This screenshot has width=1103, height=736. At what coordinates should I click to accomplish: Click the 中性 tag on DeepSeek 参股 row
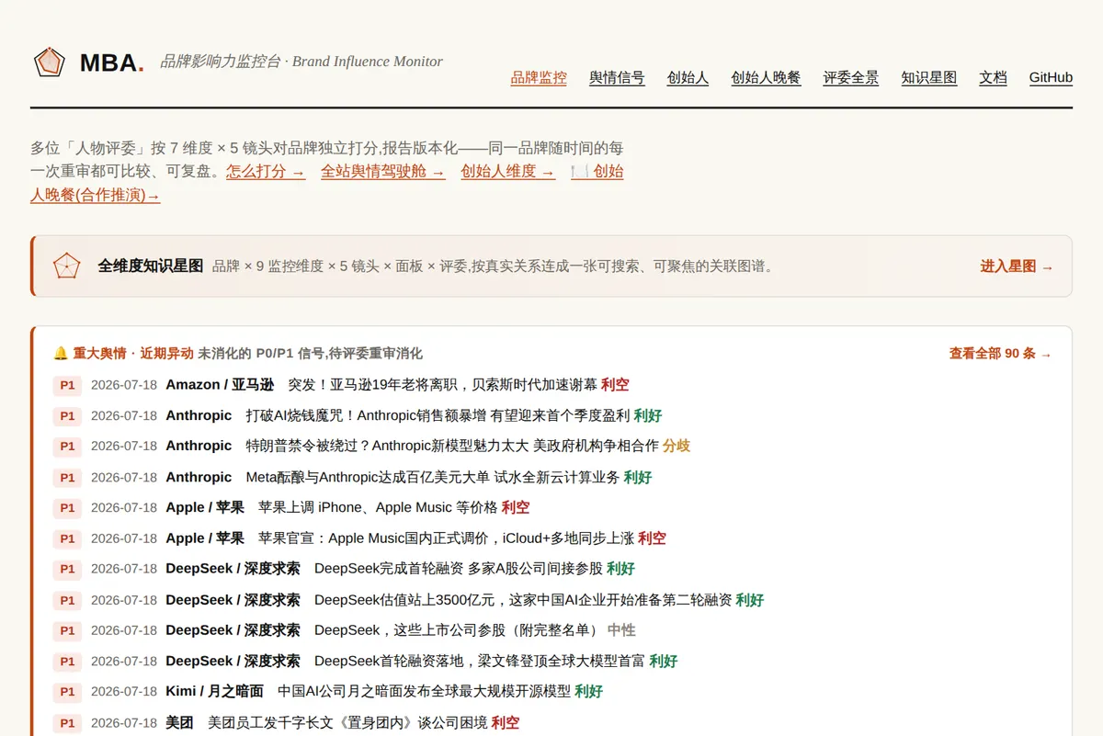(621, 630)
